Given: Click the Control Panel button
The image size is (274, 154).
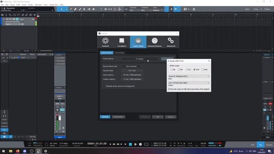Looking at the screenshot, I should (167, 59).
